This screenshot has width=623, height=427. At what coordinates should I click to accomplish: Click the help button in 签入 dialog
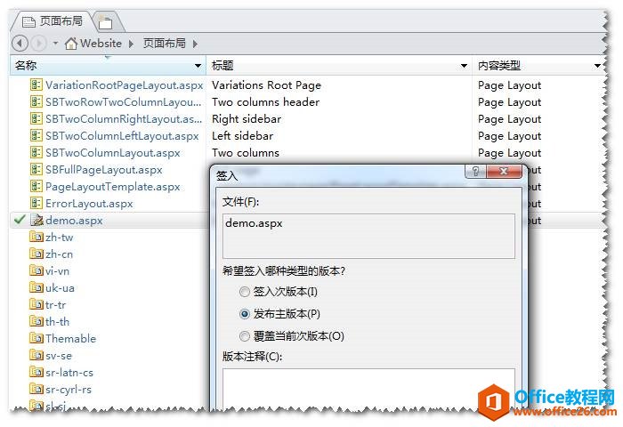tap(475, 171)
